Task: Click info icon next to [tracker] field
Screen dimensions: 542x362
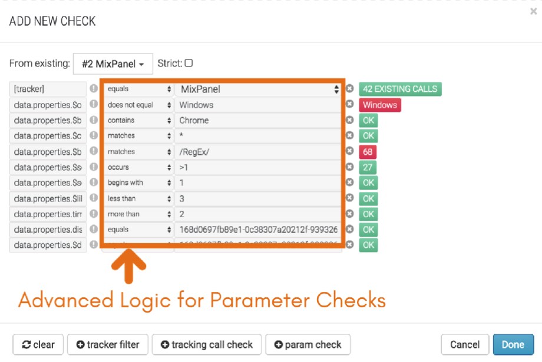Action: (x=94, y=88)
